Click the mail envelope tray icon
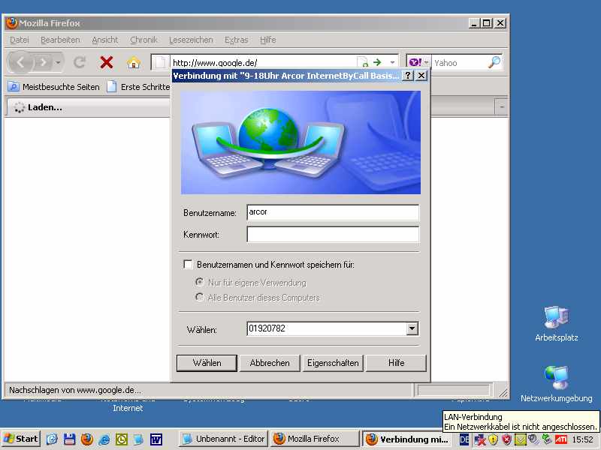 520,439
